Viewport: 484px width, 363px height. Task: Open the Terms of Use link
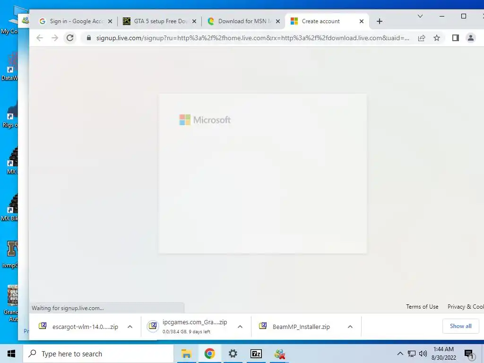pos(422,307)
